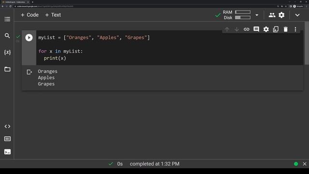Move cell up arrow
This screenshot has height=174, width=309.
(227, 29)
